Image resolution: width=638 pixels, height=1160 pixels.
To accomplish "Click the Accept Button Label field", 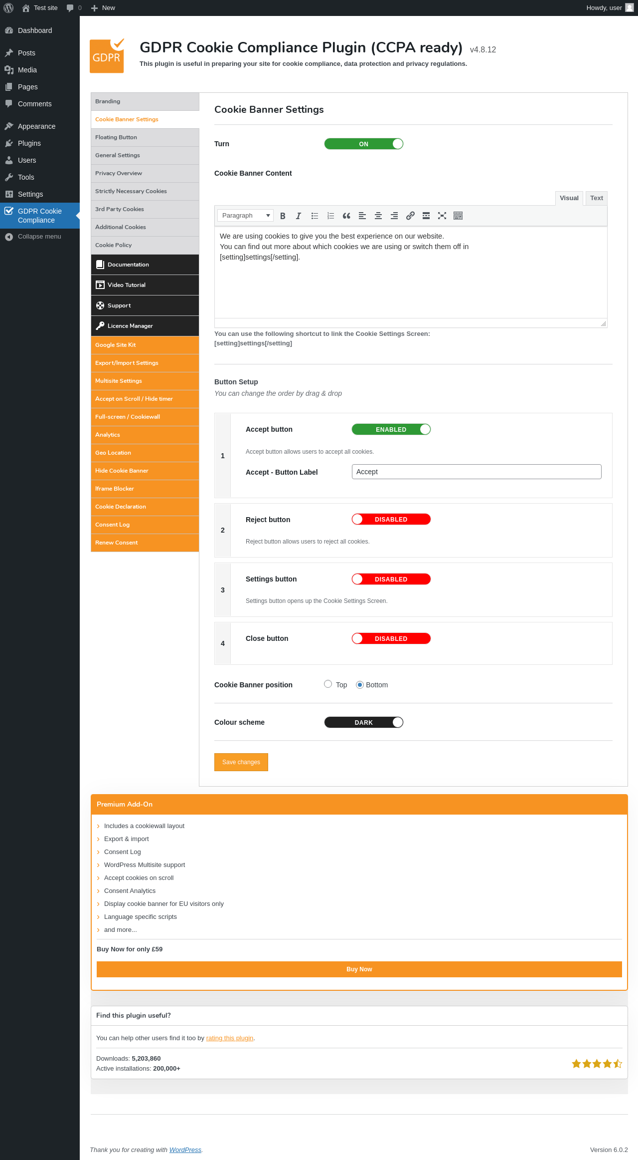I will tap(477, 472).
